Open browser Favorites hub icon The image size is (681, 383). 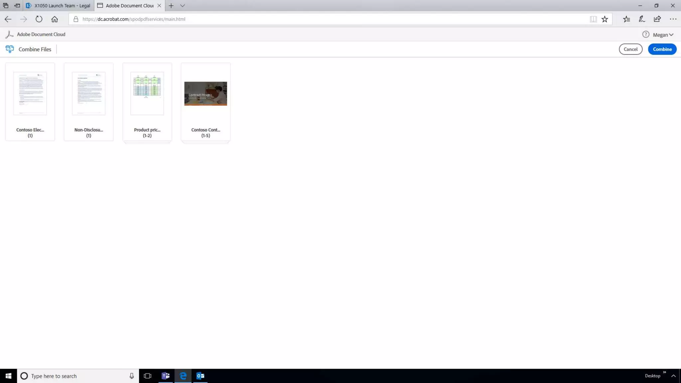626,19
